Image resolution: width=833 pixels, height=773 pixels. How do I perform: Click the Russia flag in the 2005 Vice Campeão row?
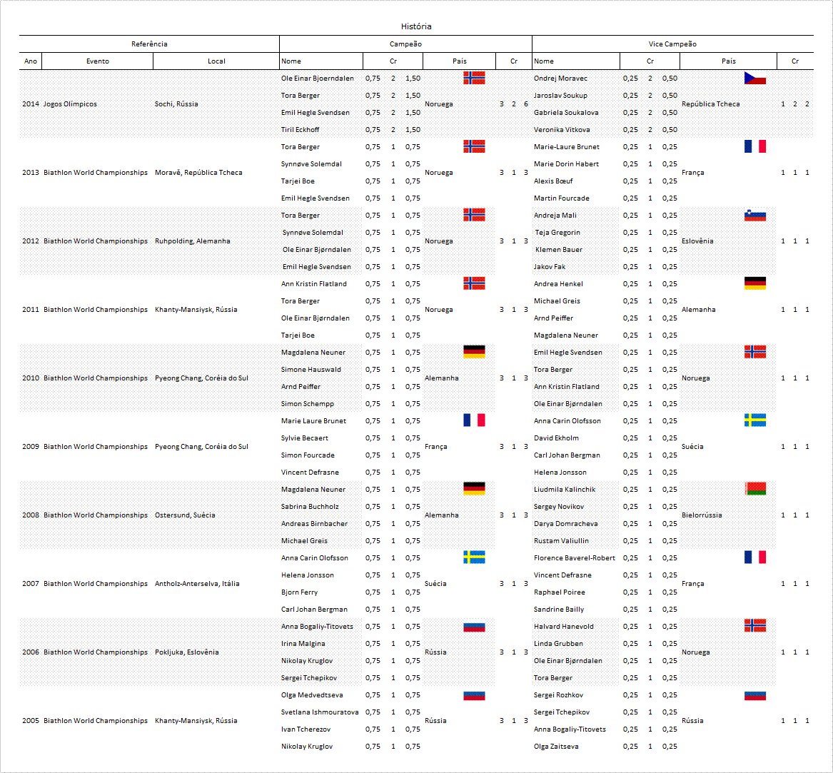[x=755, y=695]
